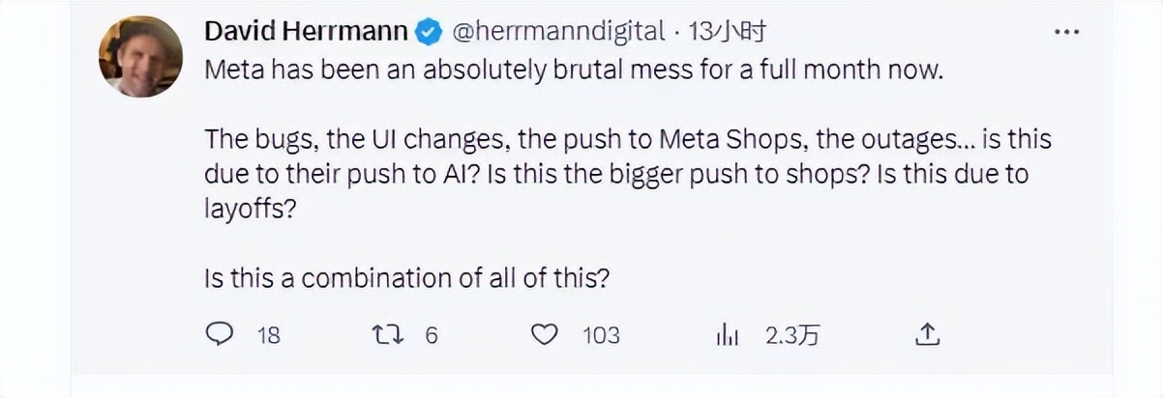Click the share upload arrow icon
Screen dimensions: 1163x398
(x=927, y=334)
